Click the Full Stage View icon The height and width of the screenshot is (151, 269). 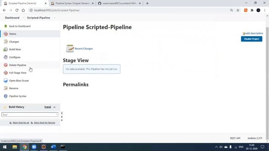pyautogui.click(x=5, y=73)
